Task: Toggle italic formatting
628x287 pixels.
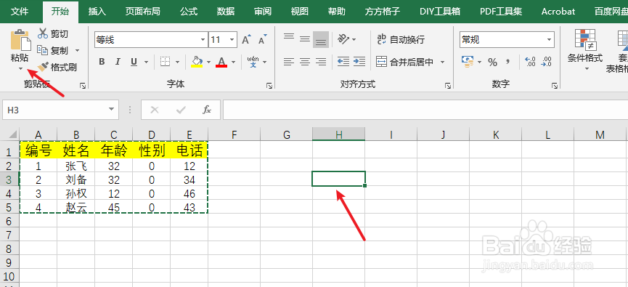Action: pyautogui.click(x=118, y=62)
